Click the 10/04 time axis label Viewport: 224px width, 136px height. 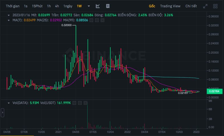[x=110, y=132]
